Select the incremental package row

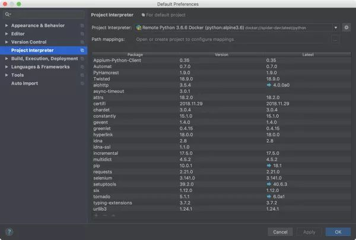coord(221,153)
